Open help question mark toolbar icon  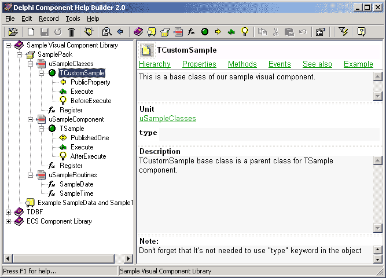click(361, 32)
